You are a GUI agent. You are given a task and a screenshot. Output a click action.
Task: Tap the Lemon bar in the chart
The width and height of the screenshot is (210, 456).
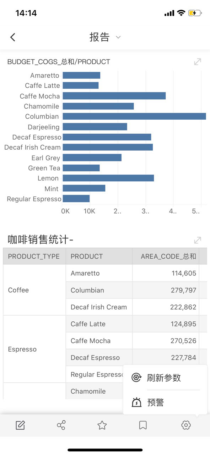click(x=108, y=178)
